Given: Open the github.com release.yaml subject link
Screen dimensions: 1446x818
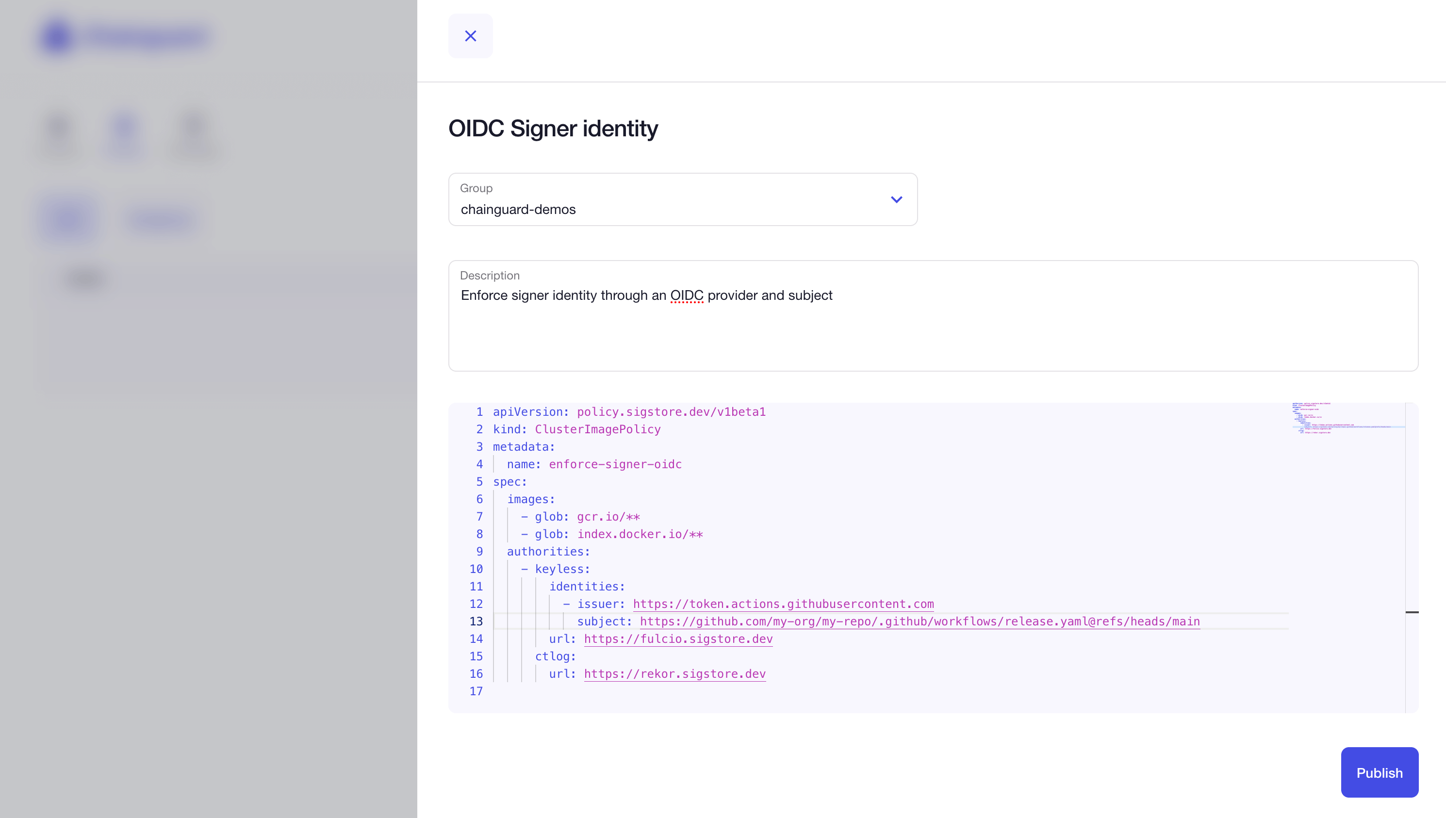Looking at the screenshot, I should (x=920, y=622).
